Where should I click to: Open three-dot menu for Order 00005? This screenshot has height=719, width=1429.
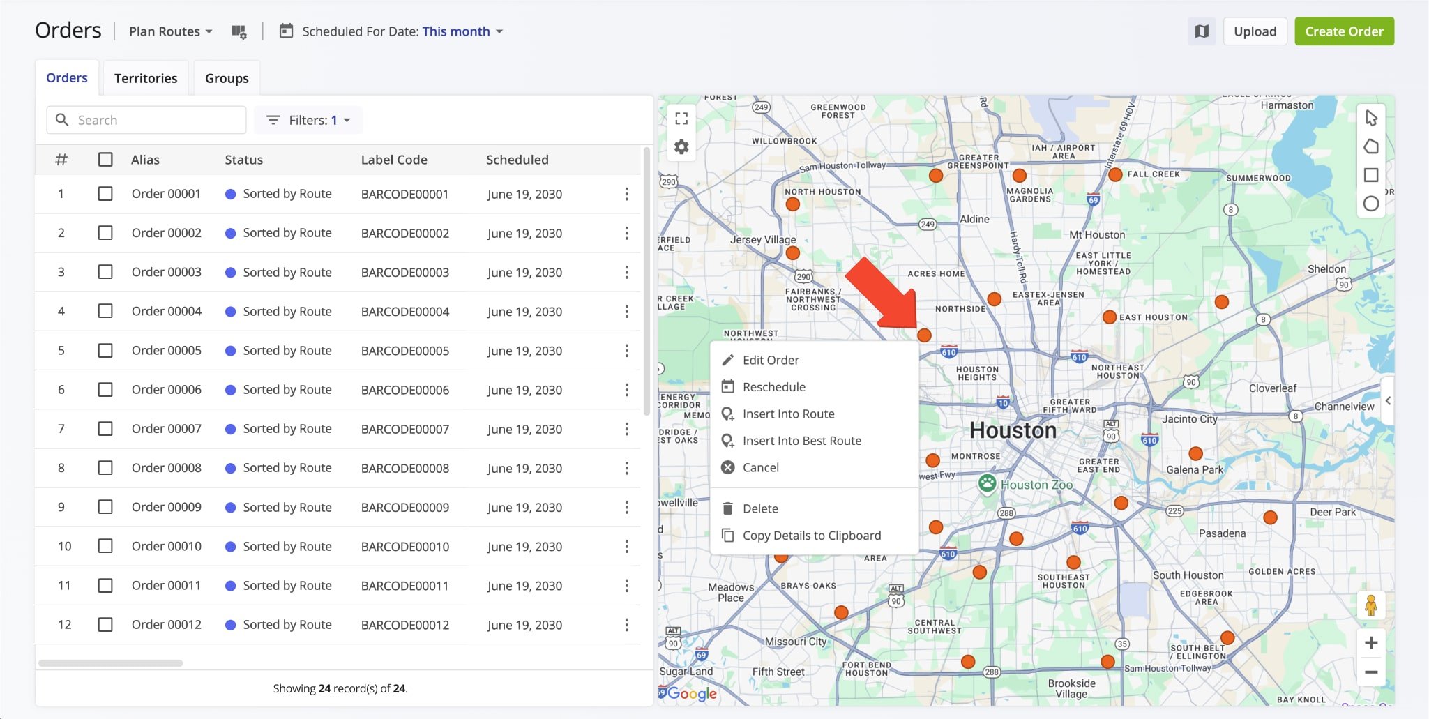point(626,350)
